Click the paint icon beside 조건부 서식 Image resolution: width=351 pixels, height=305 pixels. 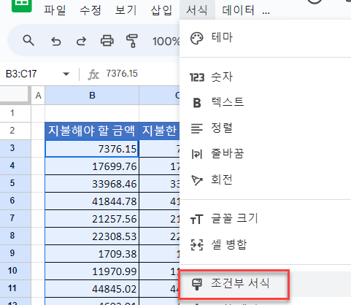click(x=197, y=284)
